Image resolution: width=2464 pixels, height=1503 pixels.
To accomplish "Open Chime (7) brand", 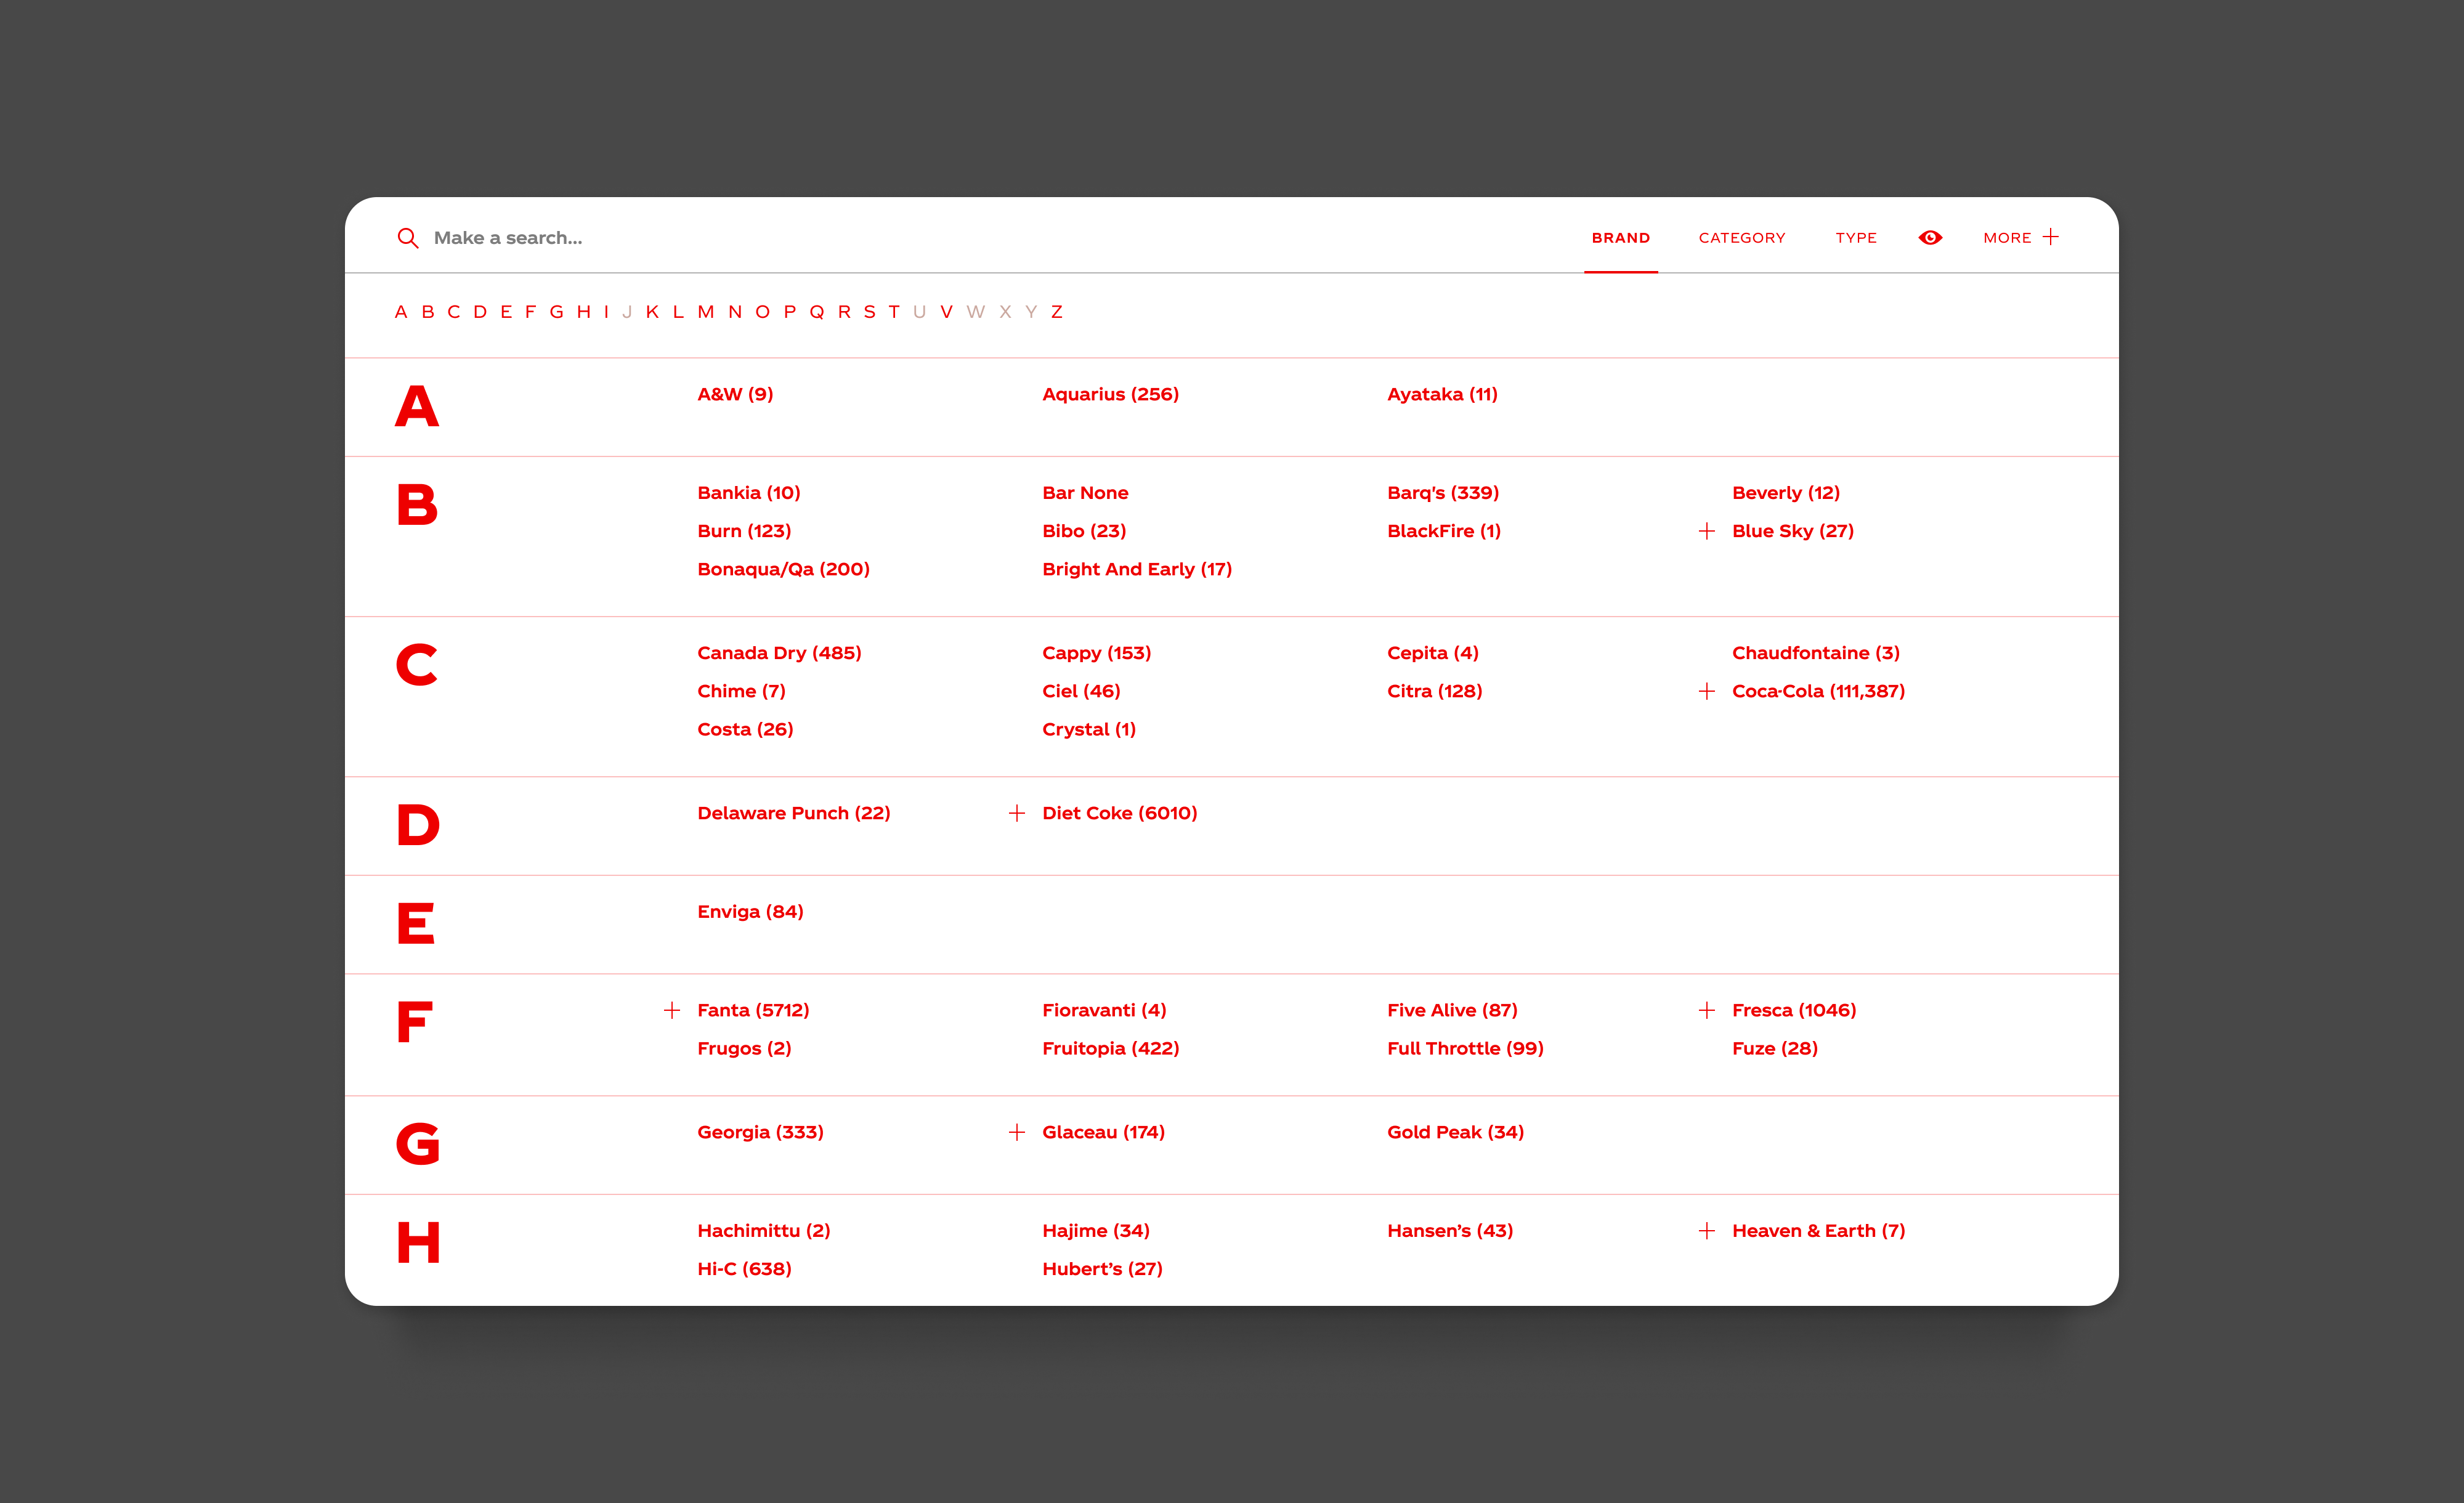I will 741,691.
